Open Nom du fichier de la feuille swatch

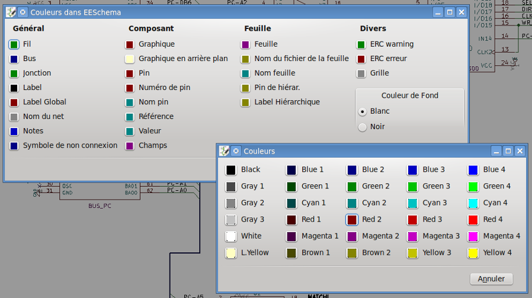245,59
